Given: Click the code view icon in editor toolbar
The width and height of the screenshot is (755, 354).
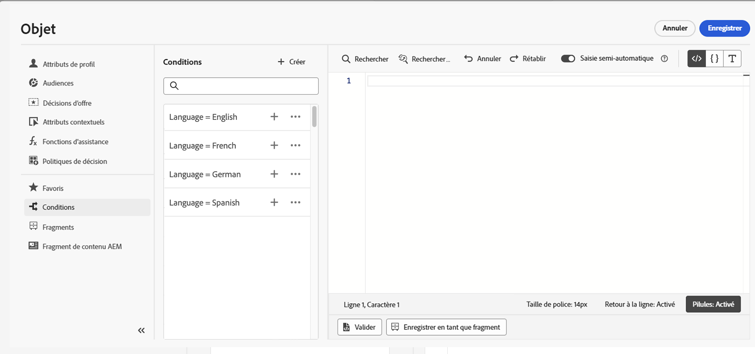Looking at the screenshot, I should coord(697,59).
